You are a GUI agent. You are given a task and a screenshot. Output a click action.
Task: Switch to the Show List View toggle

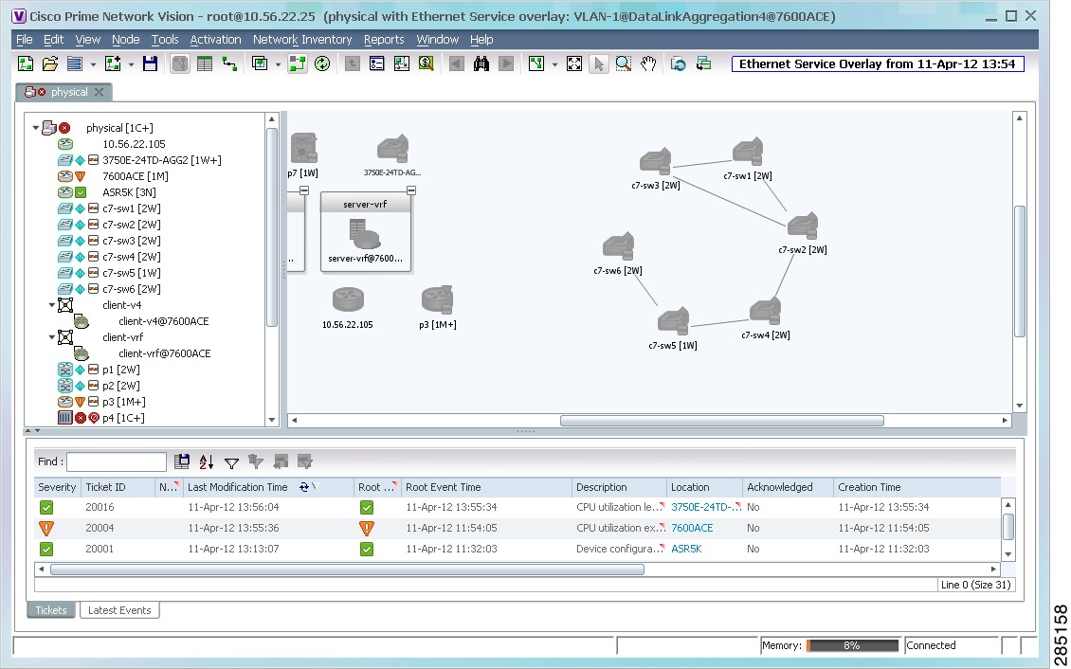point(205,64)
